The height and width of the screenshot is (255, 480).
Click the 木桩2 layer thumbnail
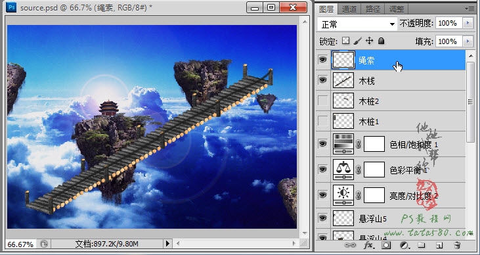coord(343,101)
